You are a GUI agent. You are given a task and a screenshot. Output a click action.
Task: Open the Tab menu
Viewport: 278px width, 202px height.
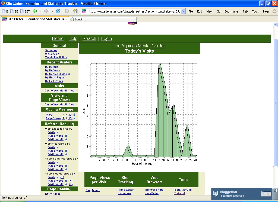tap(245, 11)
